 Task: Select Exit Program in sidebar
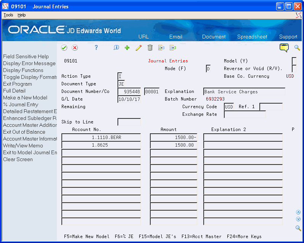[x=18, y=84]
